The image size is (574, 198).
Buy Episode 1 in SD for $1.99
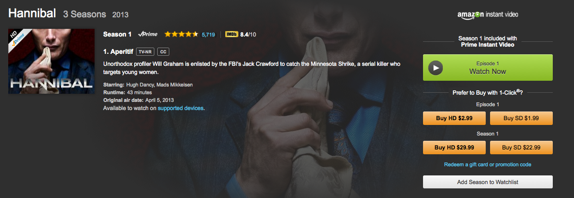click(x=521, y=118)
